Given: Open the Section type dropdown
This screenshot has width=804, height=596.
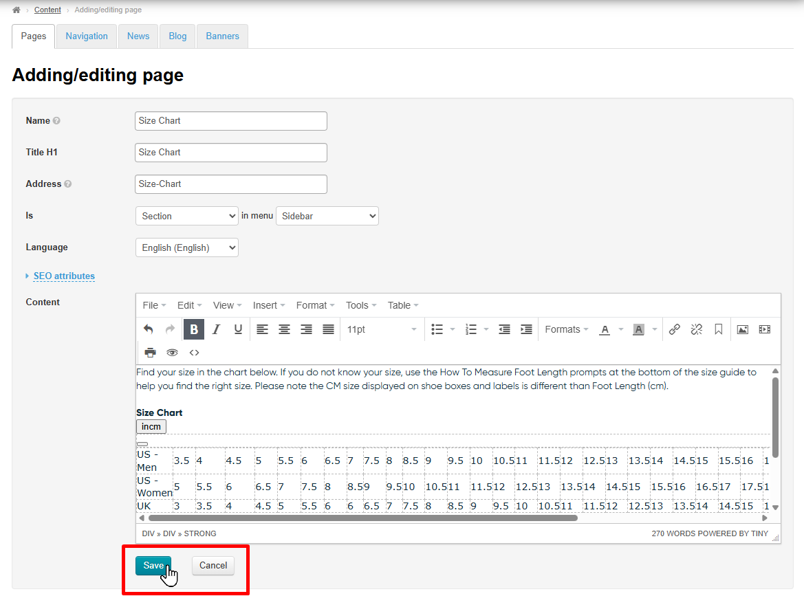Looking at the screenshot, I should point(187,216).
